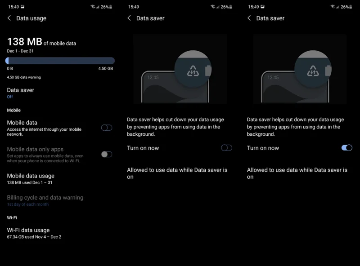Tap battery icon on middle Data saver status bar

tap(230, 7)
